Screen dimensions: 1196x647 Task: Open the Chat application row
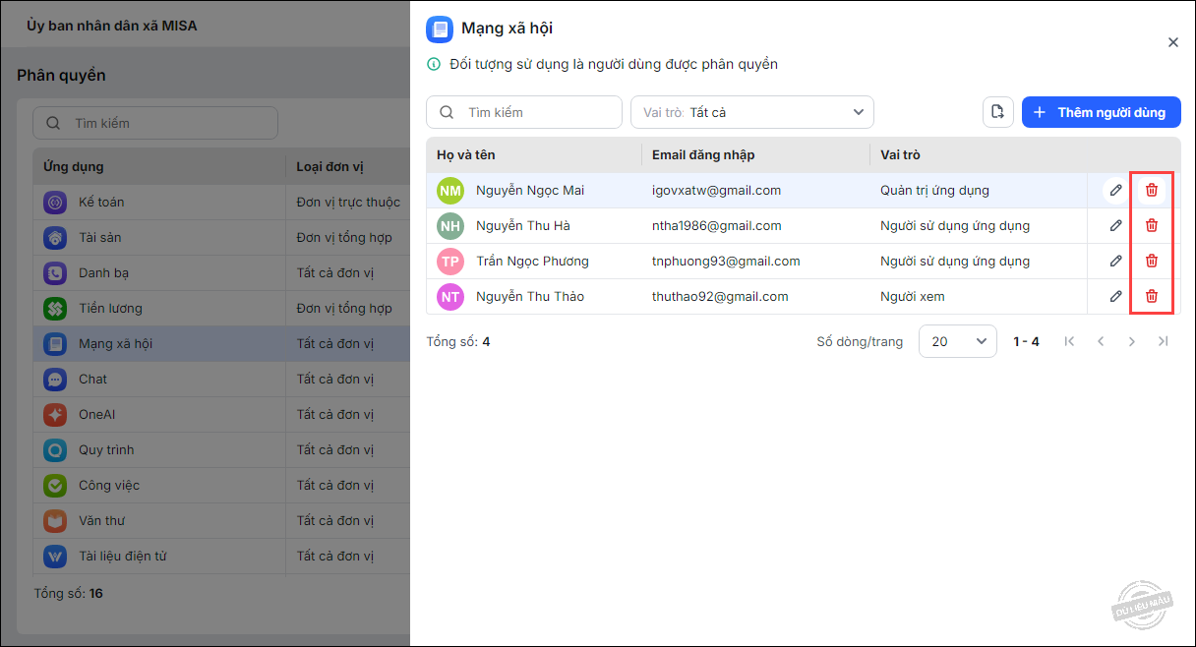tap(92, 379)
